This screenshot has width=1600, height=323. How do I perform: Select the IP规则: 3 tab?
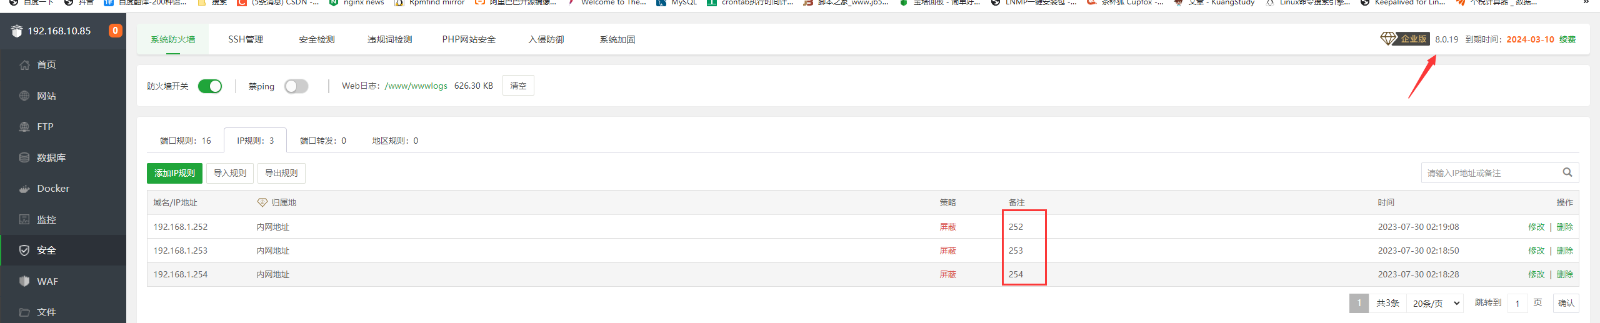[x=256, y=141]
